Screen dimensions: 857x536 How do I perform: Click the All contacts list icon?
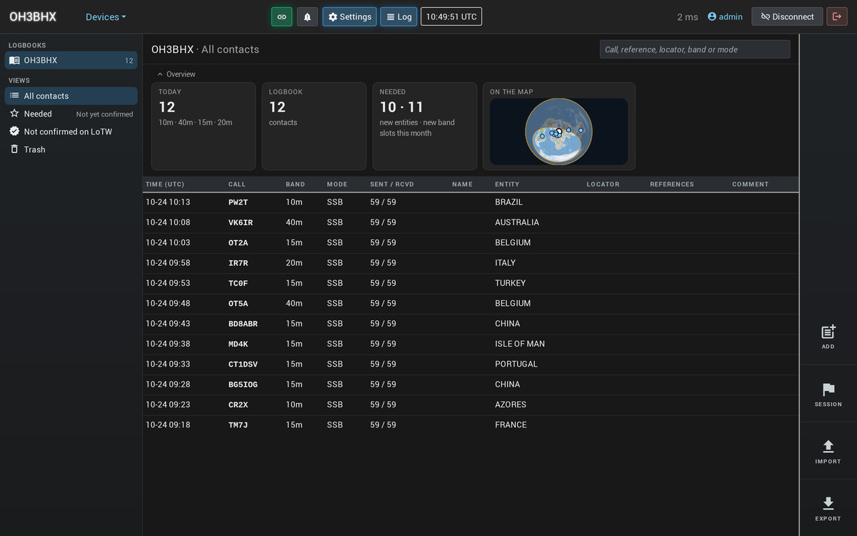(x=14, y=96)
